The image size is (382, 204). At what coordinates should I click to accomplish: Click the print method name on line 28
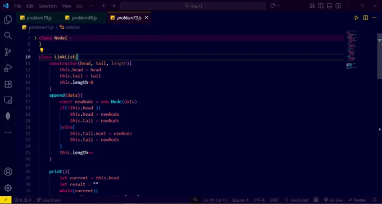point(56,171)
